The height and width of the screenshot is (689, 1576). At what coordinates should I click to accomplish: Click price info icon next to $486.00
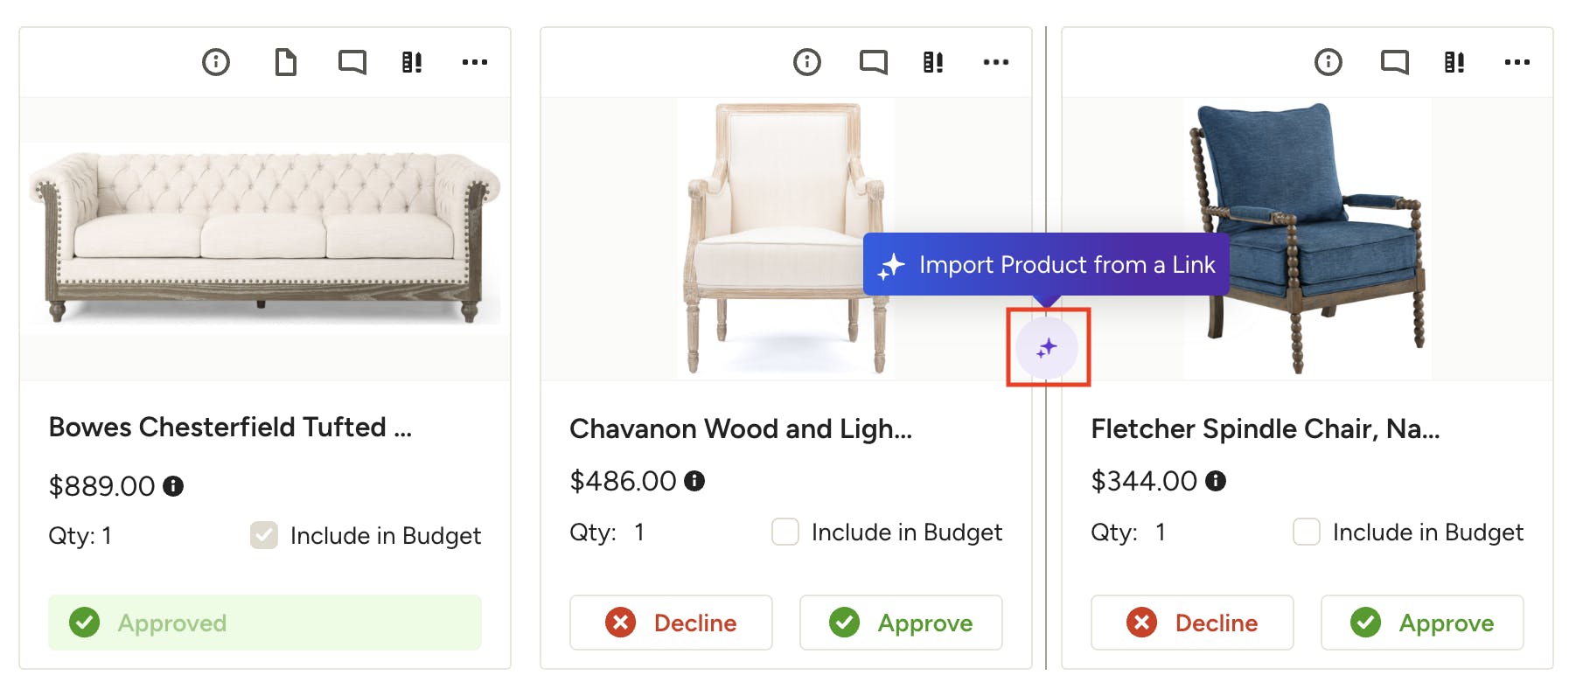pos(694,481)
